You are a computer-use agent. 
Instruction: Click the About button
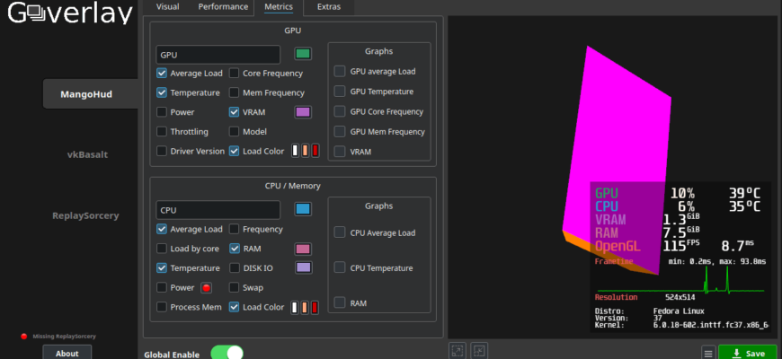[67, 353]
